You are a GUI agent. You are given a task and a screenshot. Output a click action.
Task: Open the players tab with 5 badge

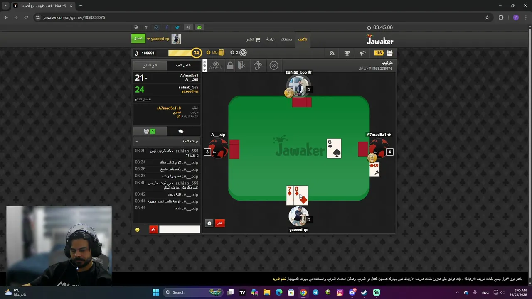click(x=150, y=131)
